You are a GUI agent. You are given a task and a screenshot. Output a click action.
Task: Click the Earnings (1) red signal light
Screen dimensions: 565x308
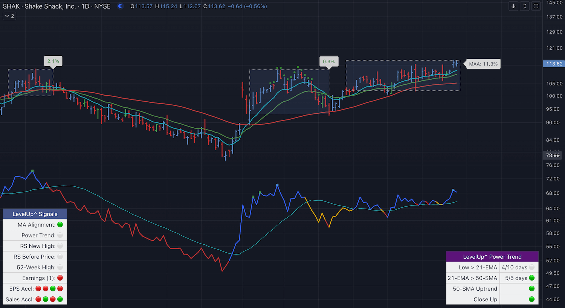pyautogui.click(x=60, y=278)
